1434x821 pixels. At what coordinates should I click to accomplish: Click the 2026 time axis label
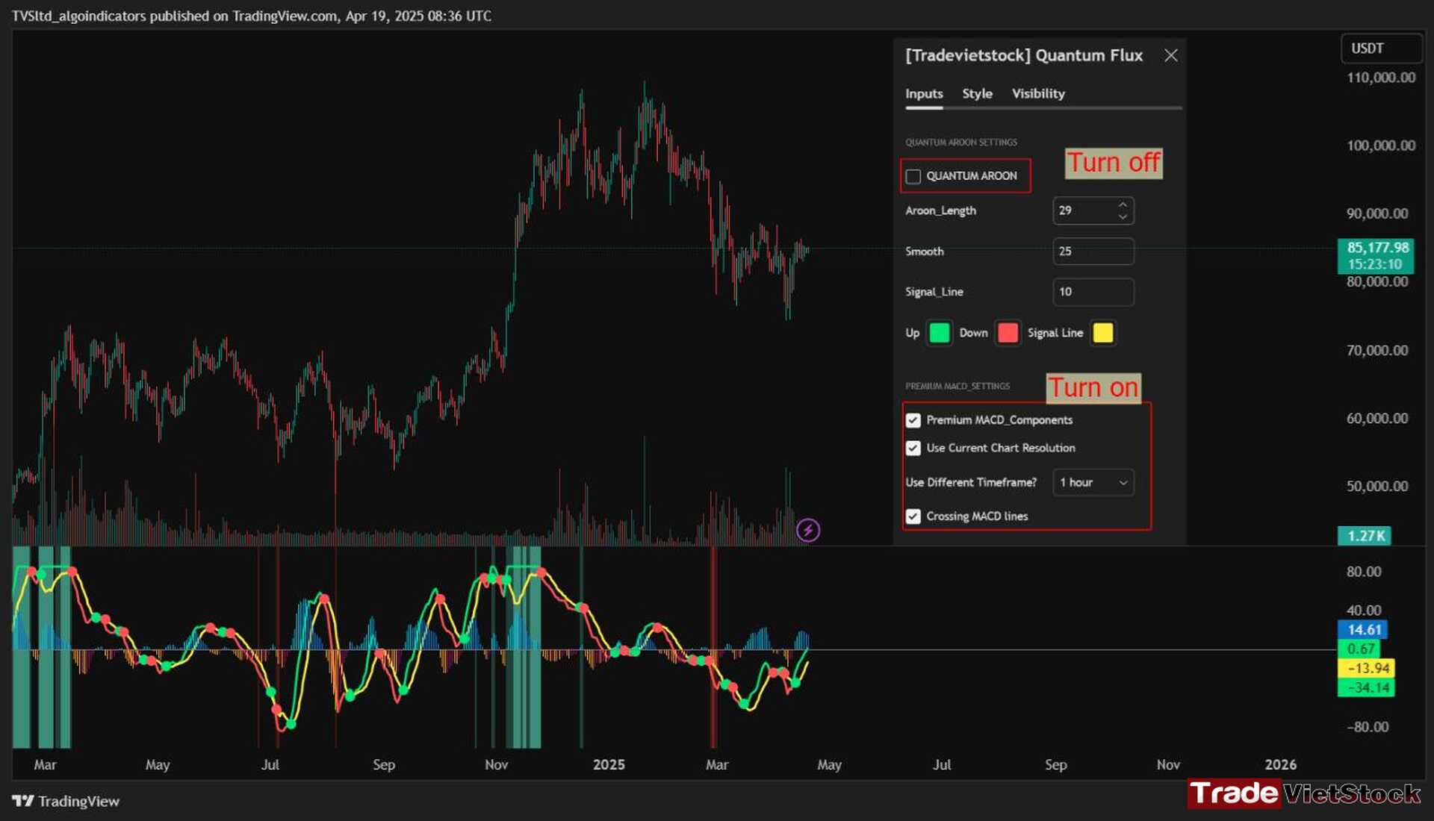pos(1280,765)
